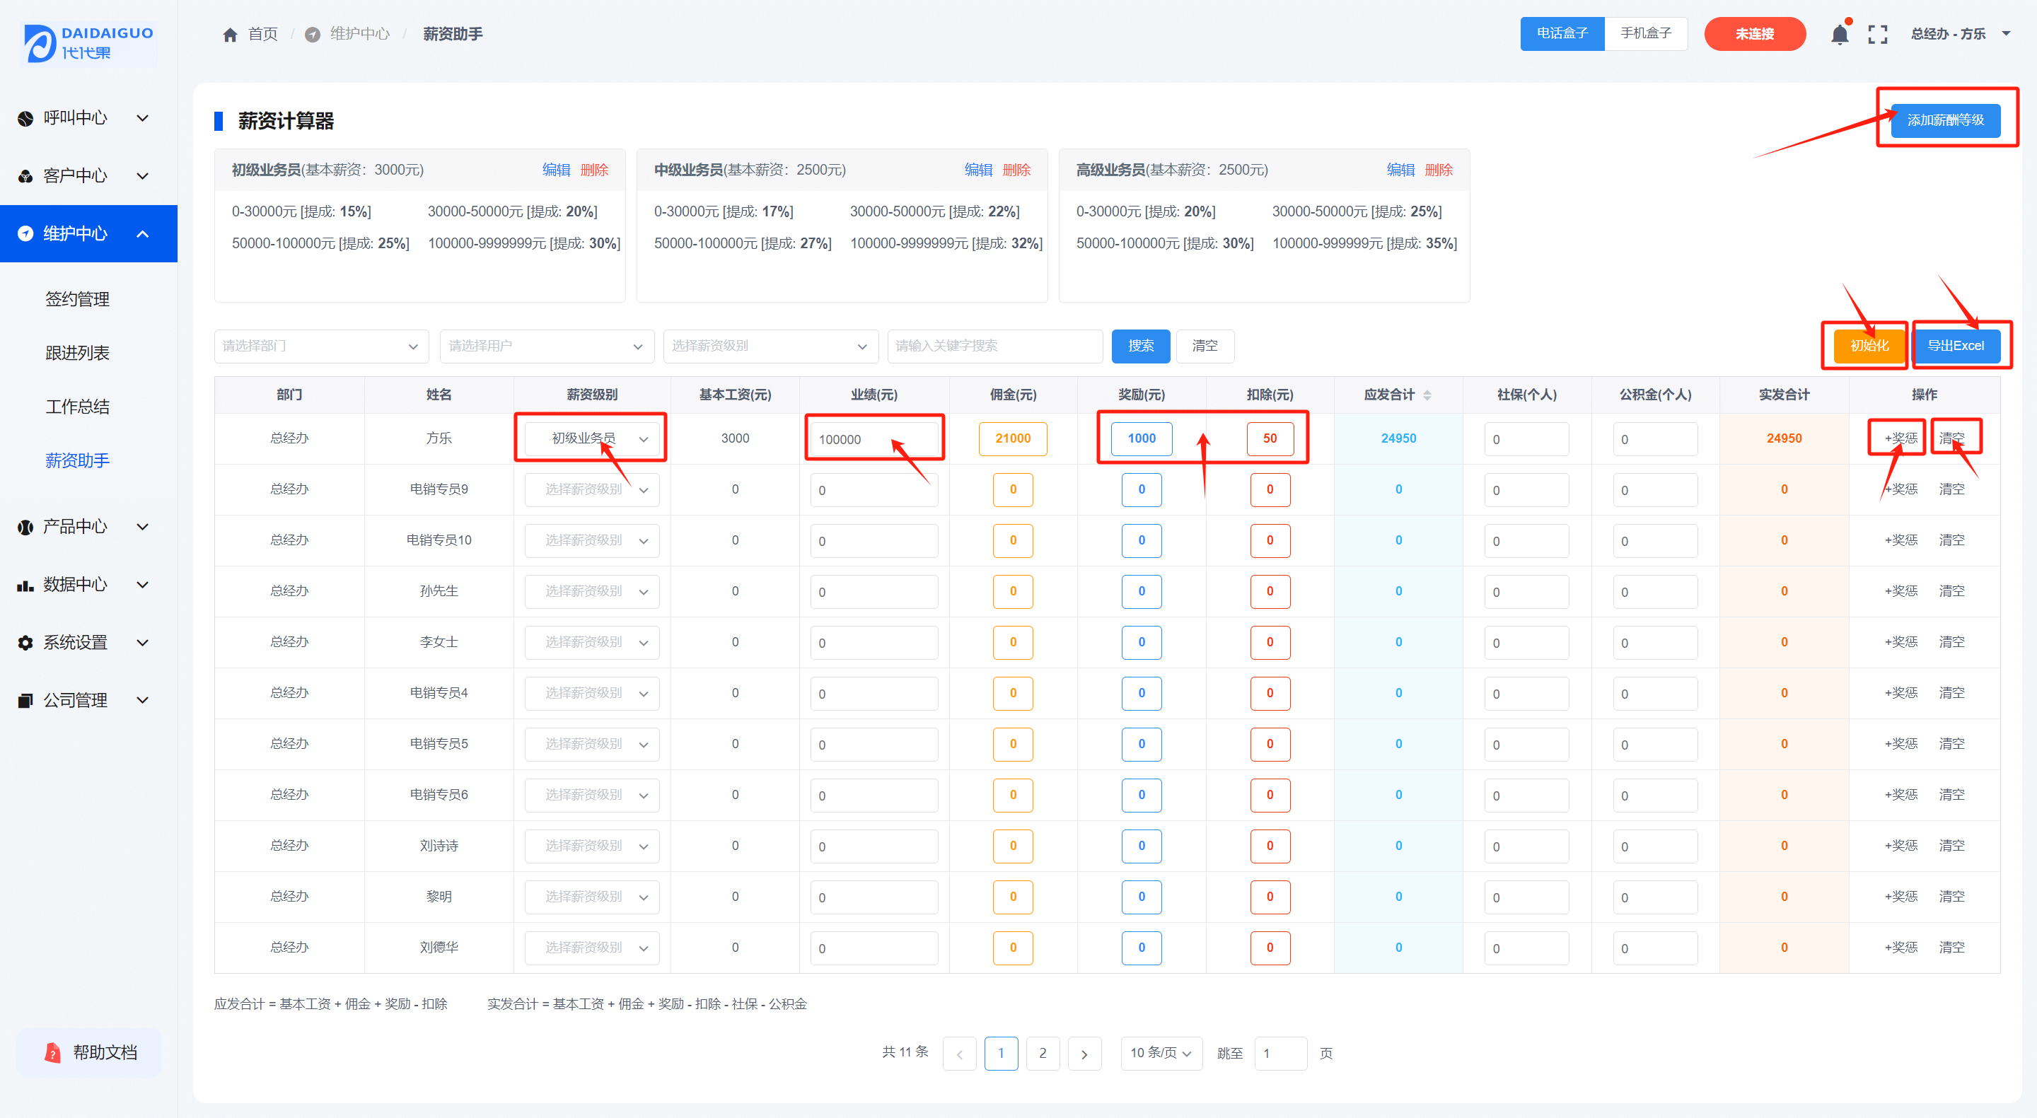Image resolution: width=2037 pixels, height=1118 pixels.
Task: Expand 公司管理 menu
Action: [x=143, y=701]
